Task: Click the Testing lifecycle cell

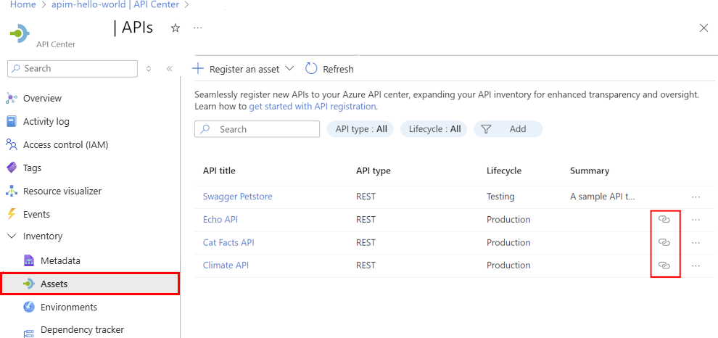Action: pos(500,197)
